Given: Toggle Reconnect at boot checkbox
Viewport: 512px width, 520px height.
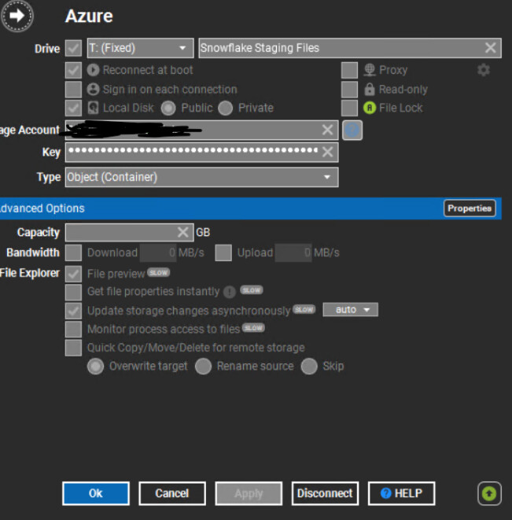Looking at the screenshot, I should (x=73, y=70).
